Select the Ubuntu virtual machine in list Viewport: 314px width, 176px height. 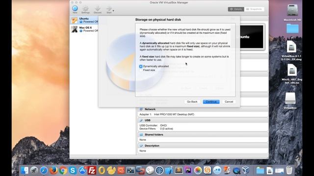tap(84, 20)
